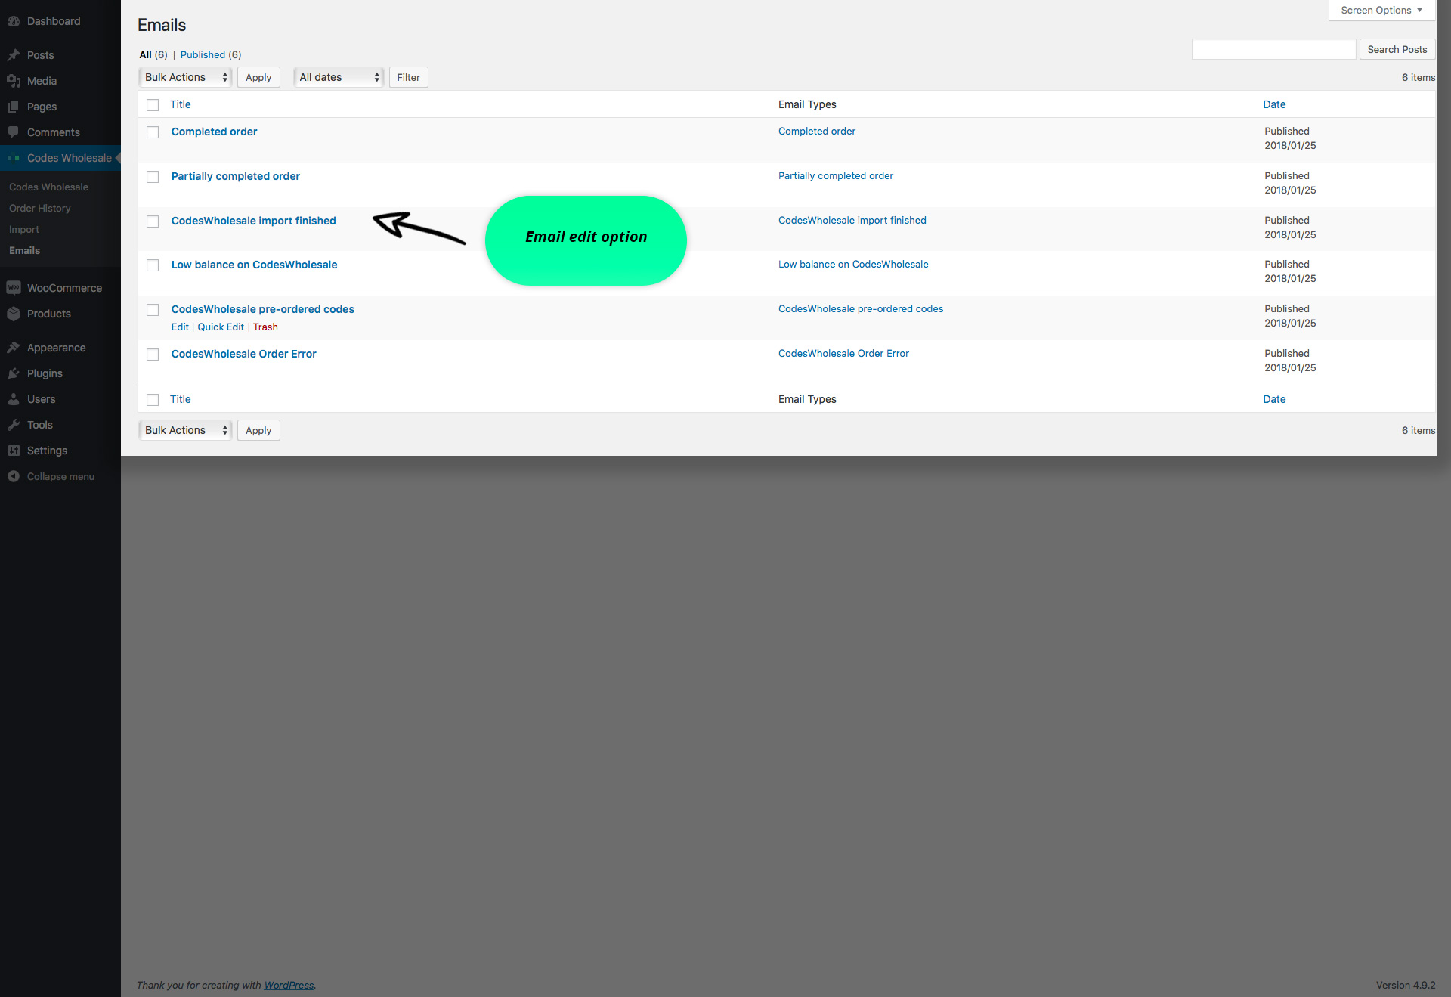The height and width of the screenshot is (997, 1451).
Task: Click the Dashboard gauge icon in sidebar
Action: click(x=14, y=21)
